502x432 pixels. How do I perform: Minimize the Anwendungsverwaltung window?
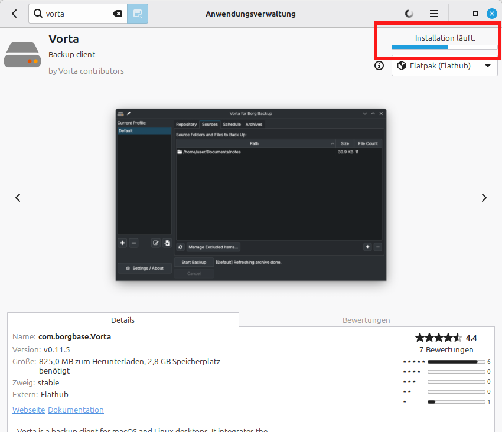point(459,14)
